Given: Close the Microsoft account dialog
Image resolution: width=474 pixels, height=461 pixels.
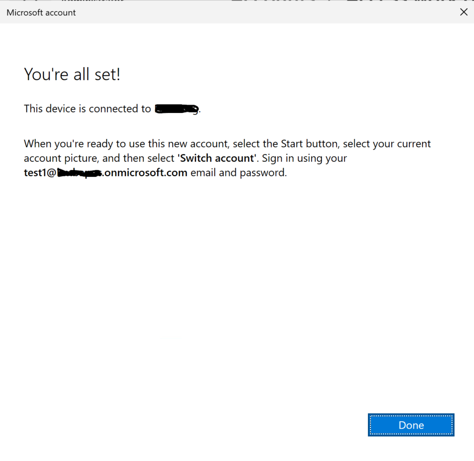Looking at the screenshot, I should 463,13.
